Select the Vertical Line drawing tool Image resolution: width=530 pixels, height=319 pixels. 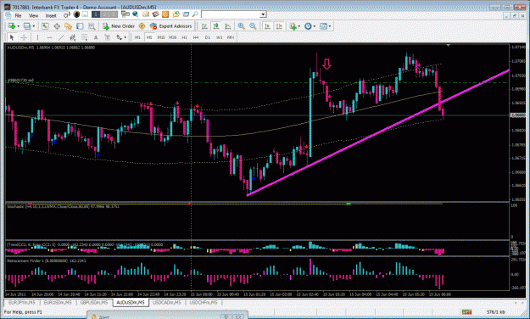pyautogui.click(x=37, y=37)
